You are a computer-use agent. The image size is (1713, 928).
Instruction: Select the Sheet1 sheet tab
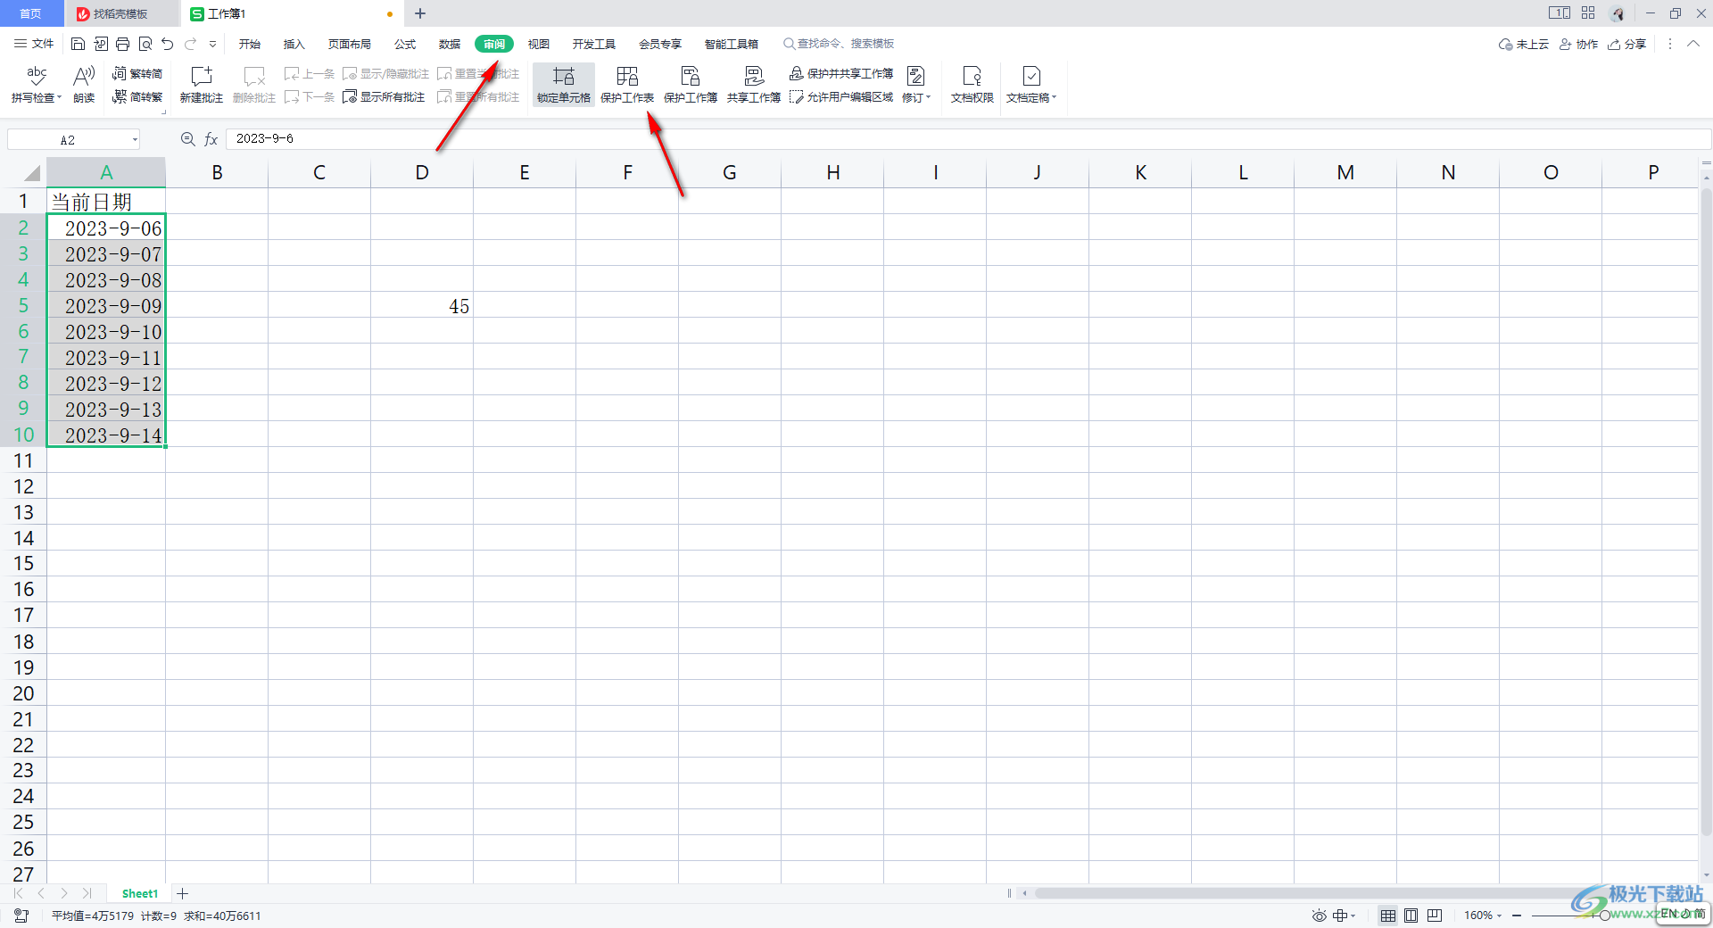click(x=140, y=893)
